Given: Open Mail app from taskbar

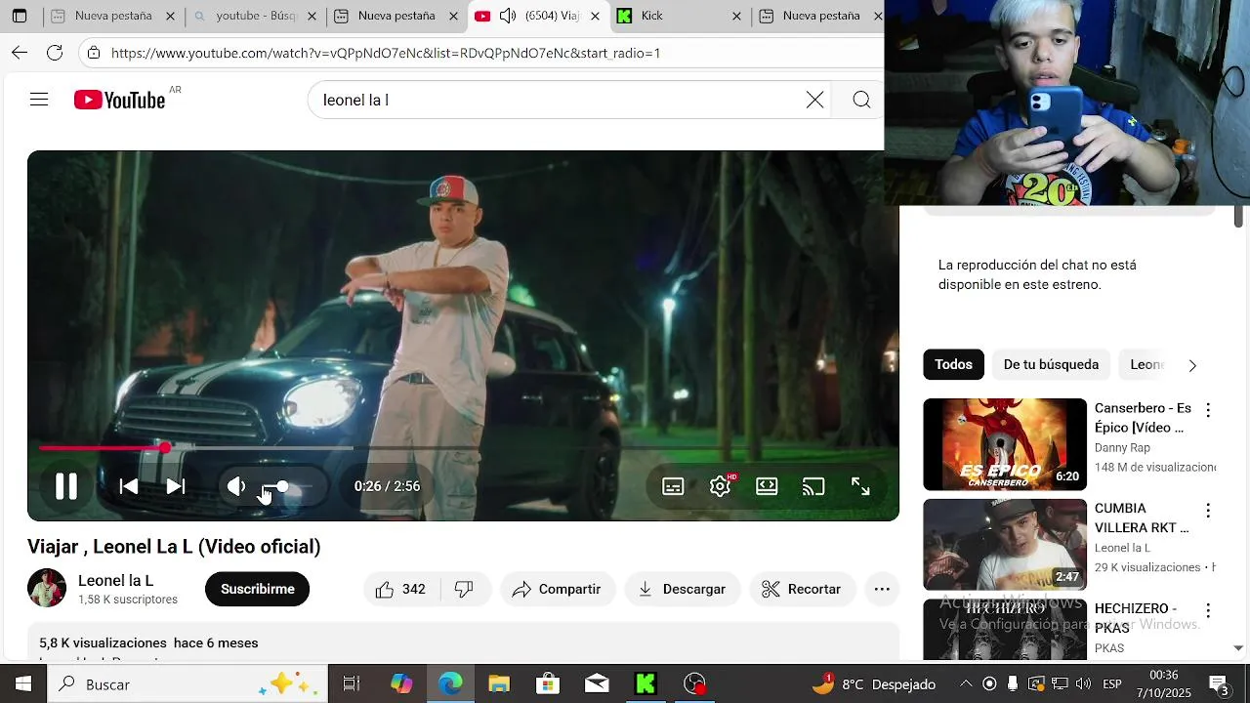Looking at the screenshot, I should [597, 684].
